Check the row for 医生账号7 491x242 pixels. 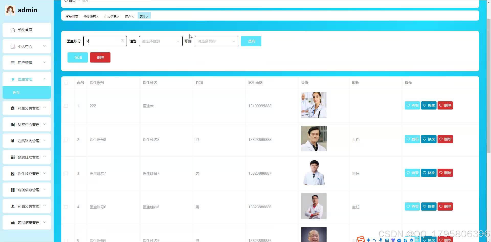coord(66,173)
